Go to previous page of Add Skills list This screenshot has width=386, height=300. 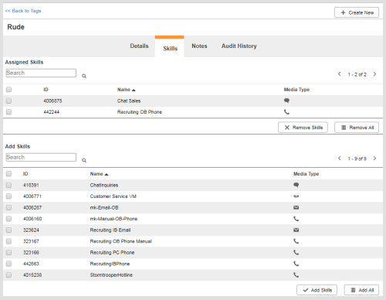click(x=340, y=159)
